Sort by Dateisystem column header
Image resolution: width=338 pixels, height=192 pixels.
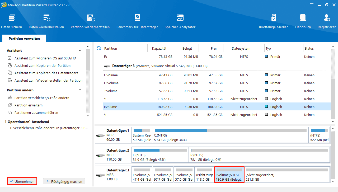pos(241,49)
